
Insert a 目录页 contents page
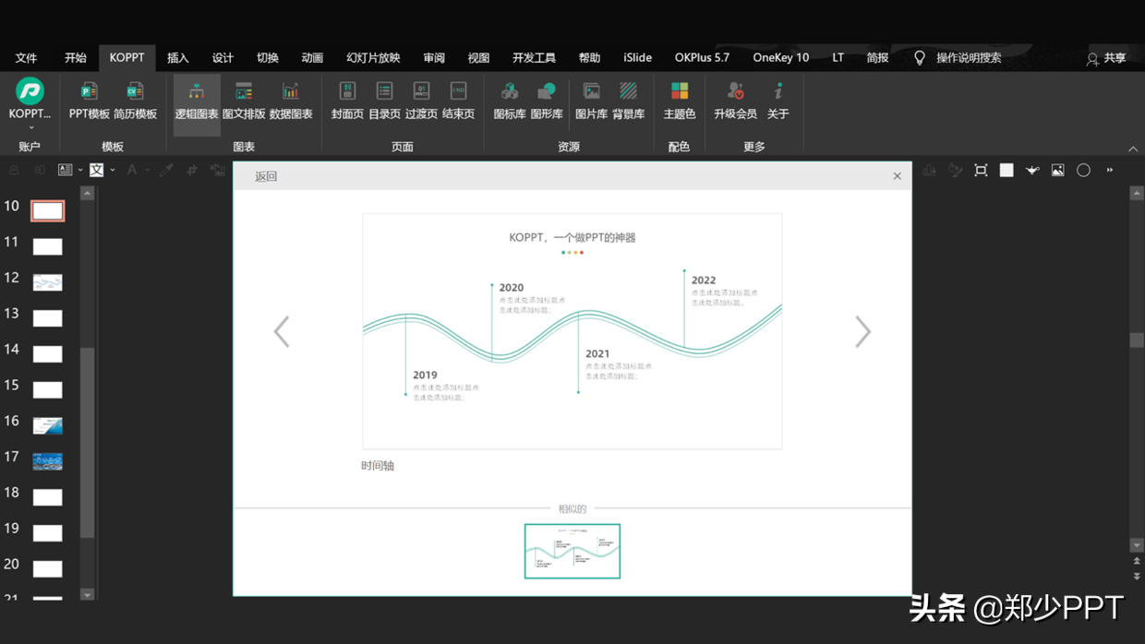(384, 100)
